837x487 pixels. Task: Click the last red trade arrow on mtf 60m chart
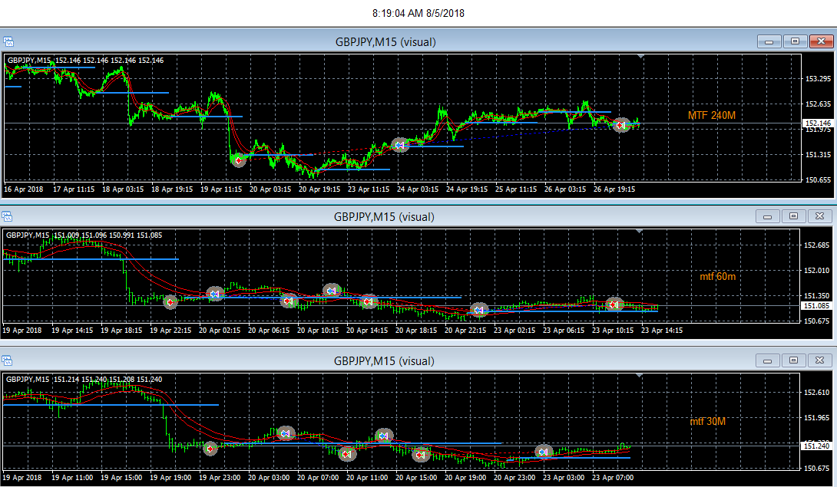(x=614, y=304)
